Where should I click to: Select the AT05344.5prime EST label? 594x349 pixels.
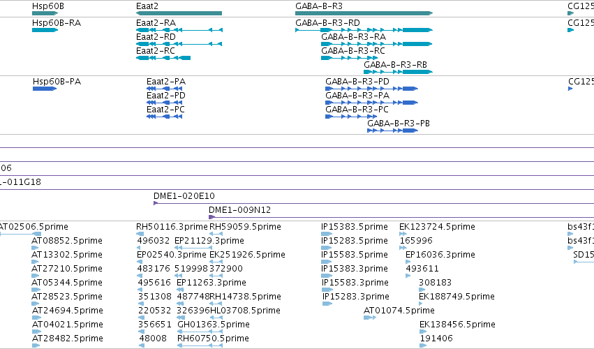[x=67, y=283]
